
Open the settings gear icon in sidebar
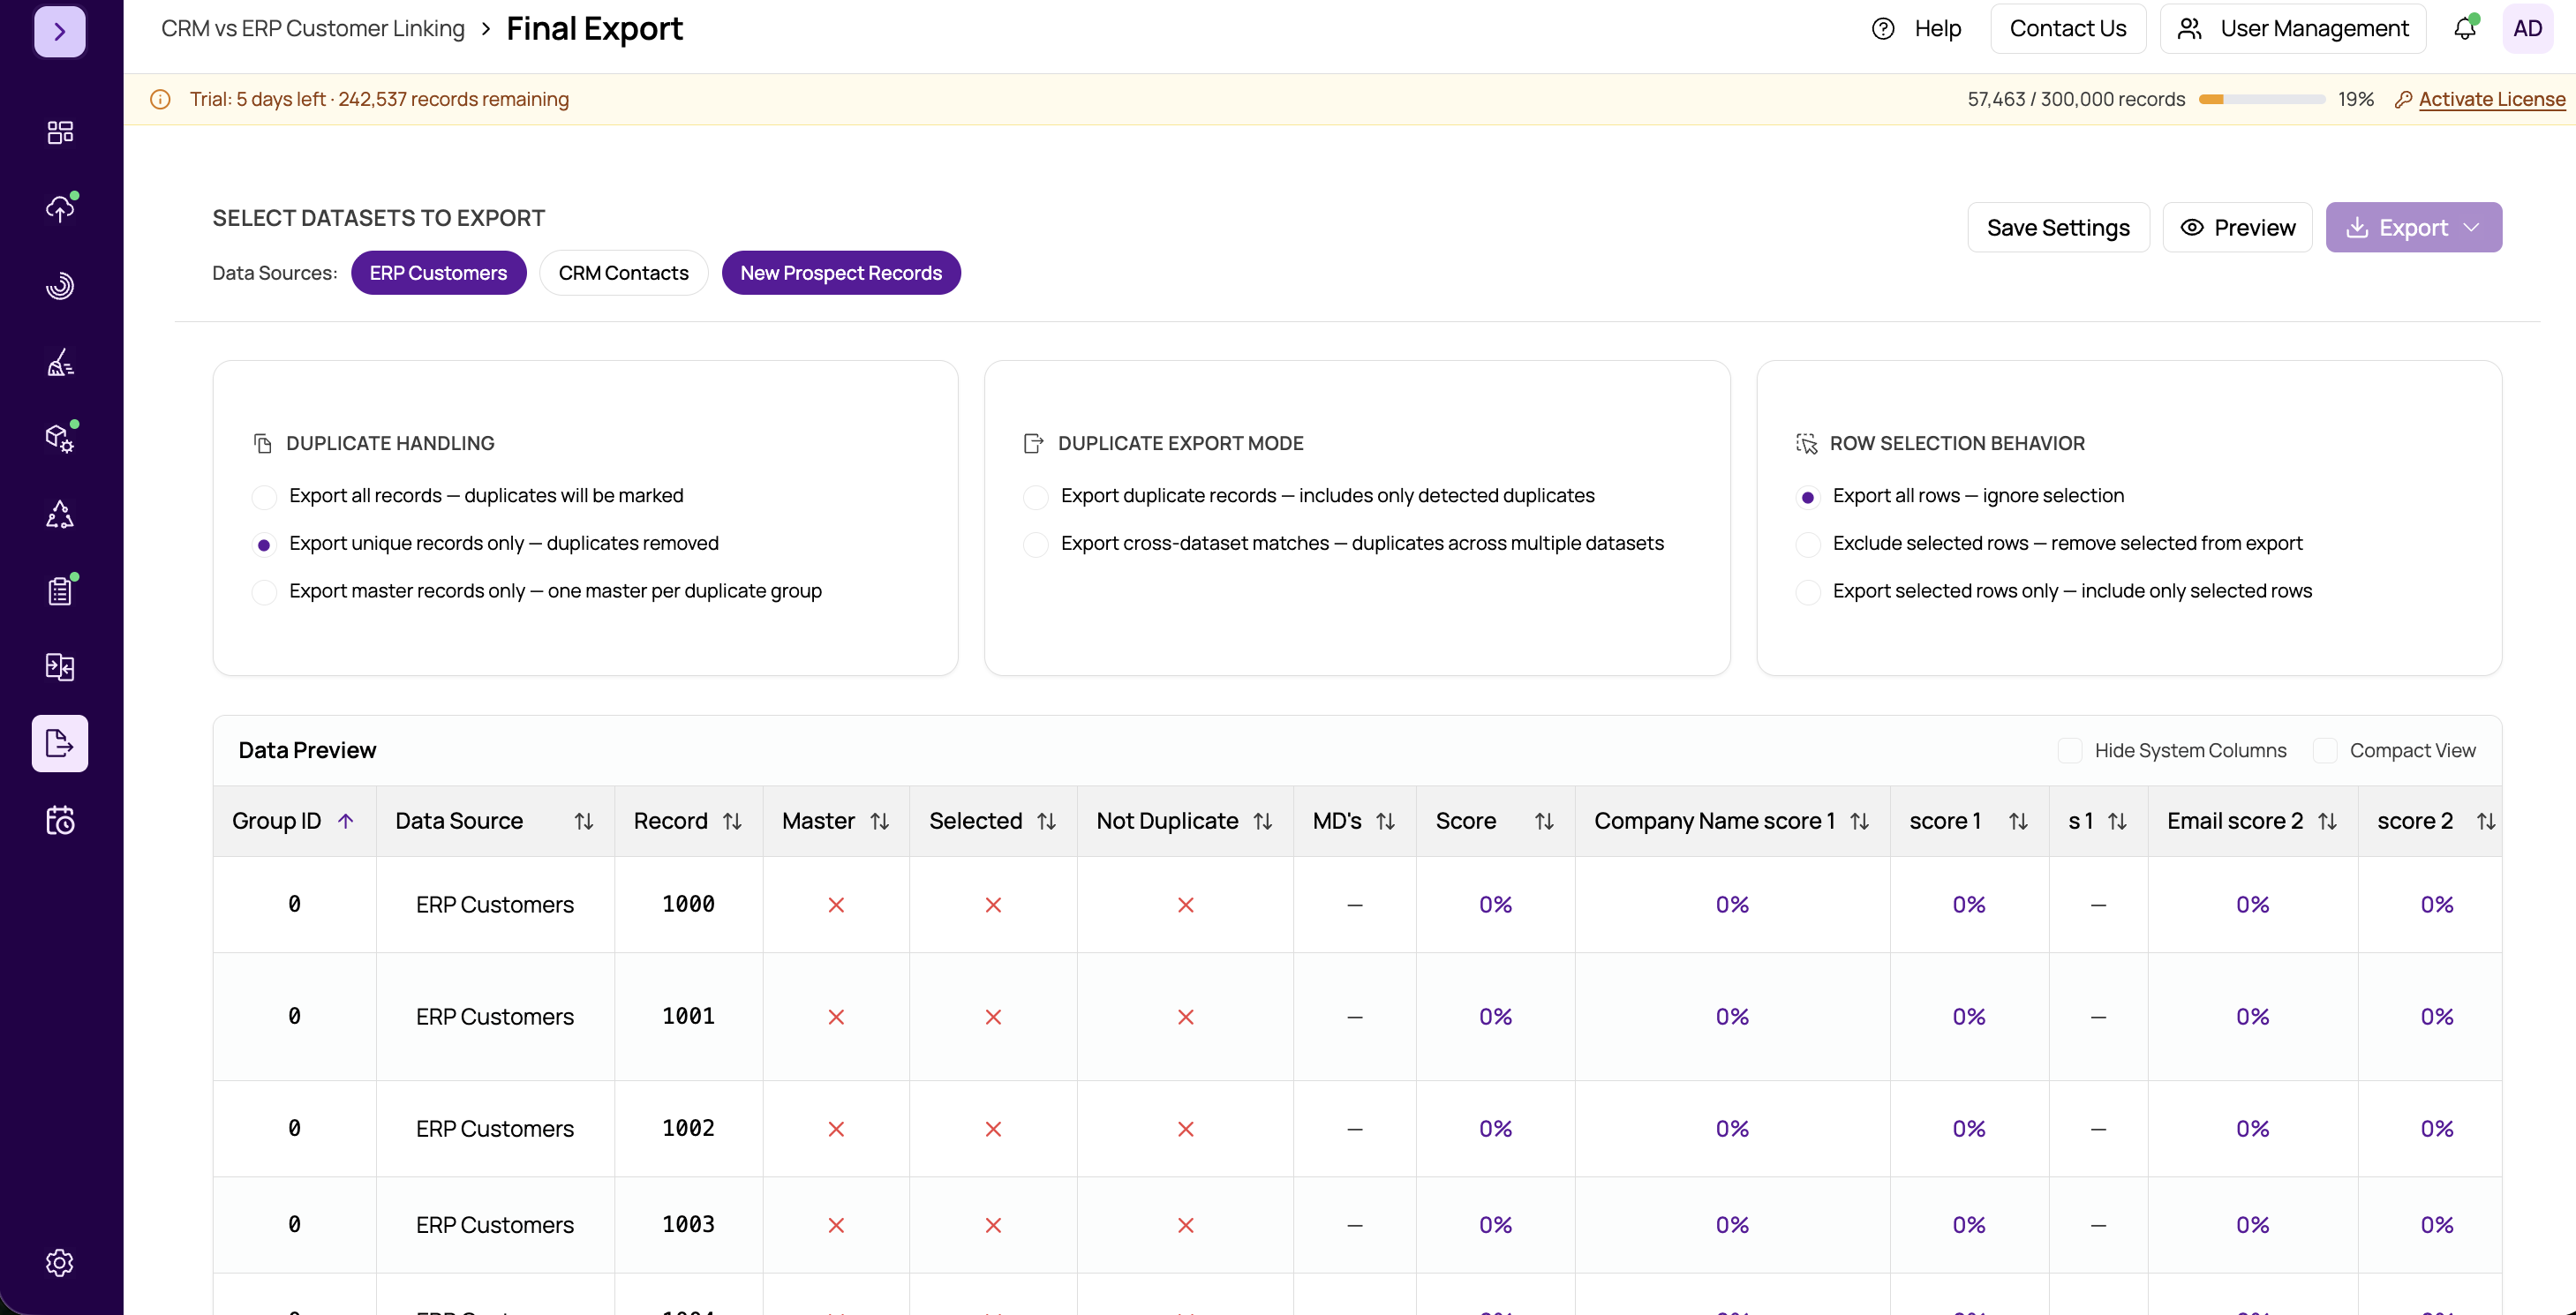tap(60, 1262)
